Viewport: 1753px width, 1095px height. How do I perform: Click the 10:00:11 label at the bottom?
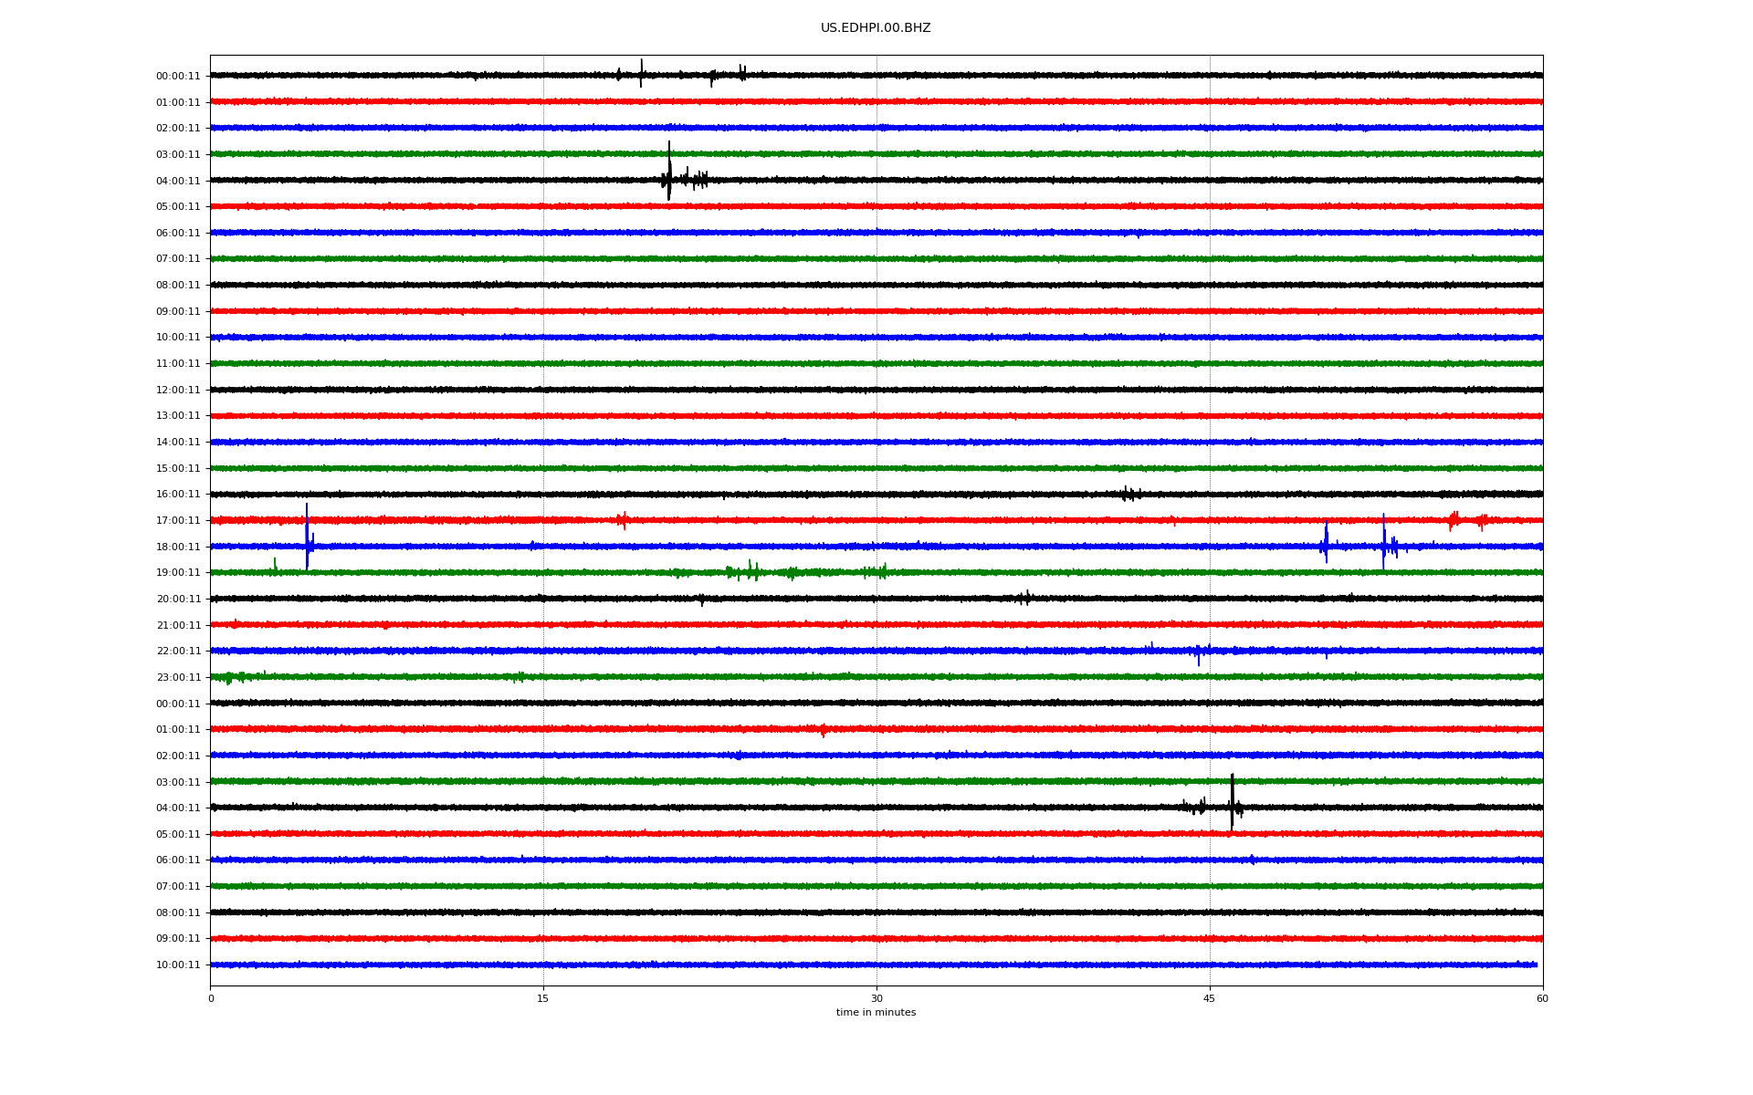point(178,965)
